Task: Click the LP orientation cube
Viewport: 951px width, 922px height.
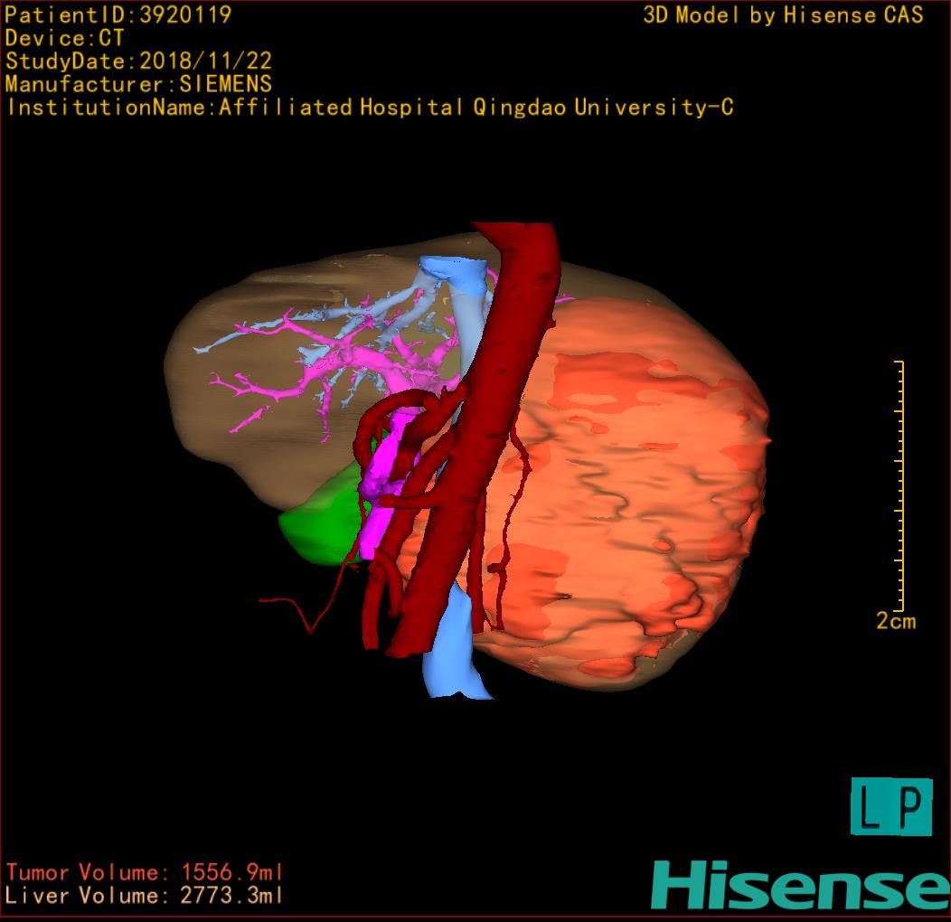Action: (x=891, y=806)
